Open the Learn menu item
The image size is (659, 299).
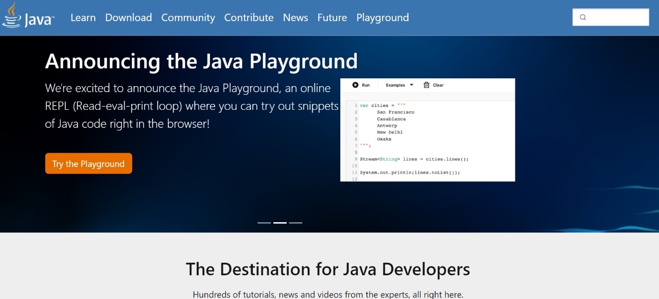pyautogui.click(x=83, y=18)
